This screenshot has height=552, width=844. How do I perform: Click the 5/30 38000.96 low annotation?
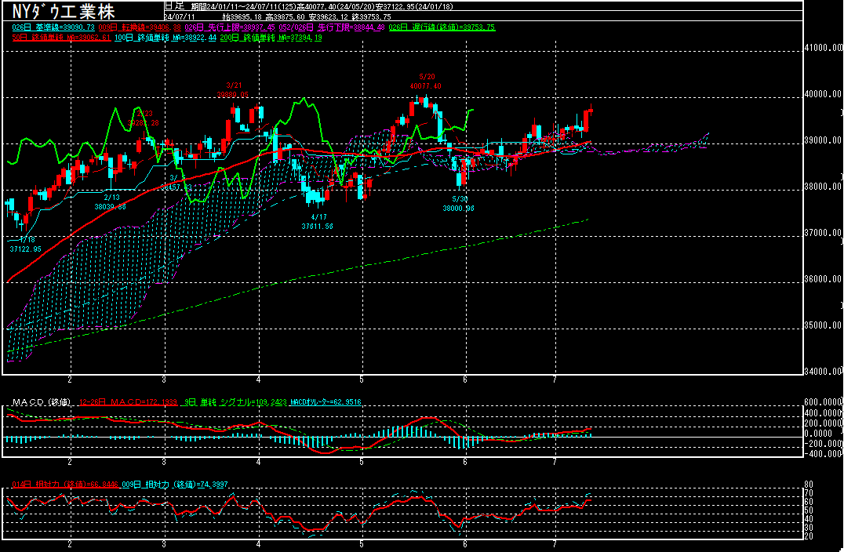pyautogui.click(x=459, y=204)
